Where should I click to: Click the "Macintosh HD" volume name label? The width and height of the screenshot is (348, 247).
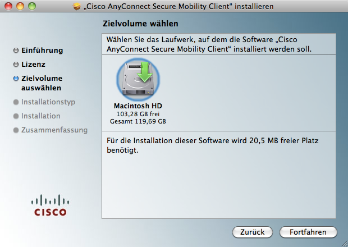point(138,106)
